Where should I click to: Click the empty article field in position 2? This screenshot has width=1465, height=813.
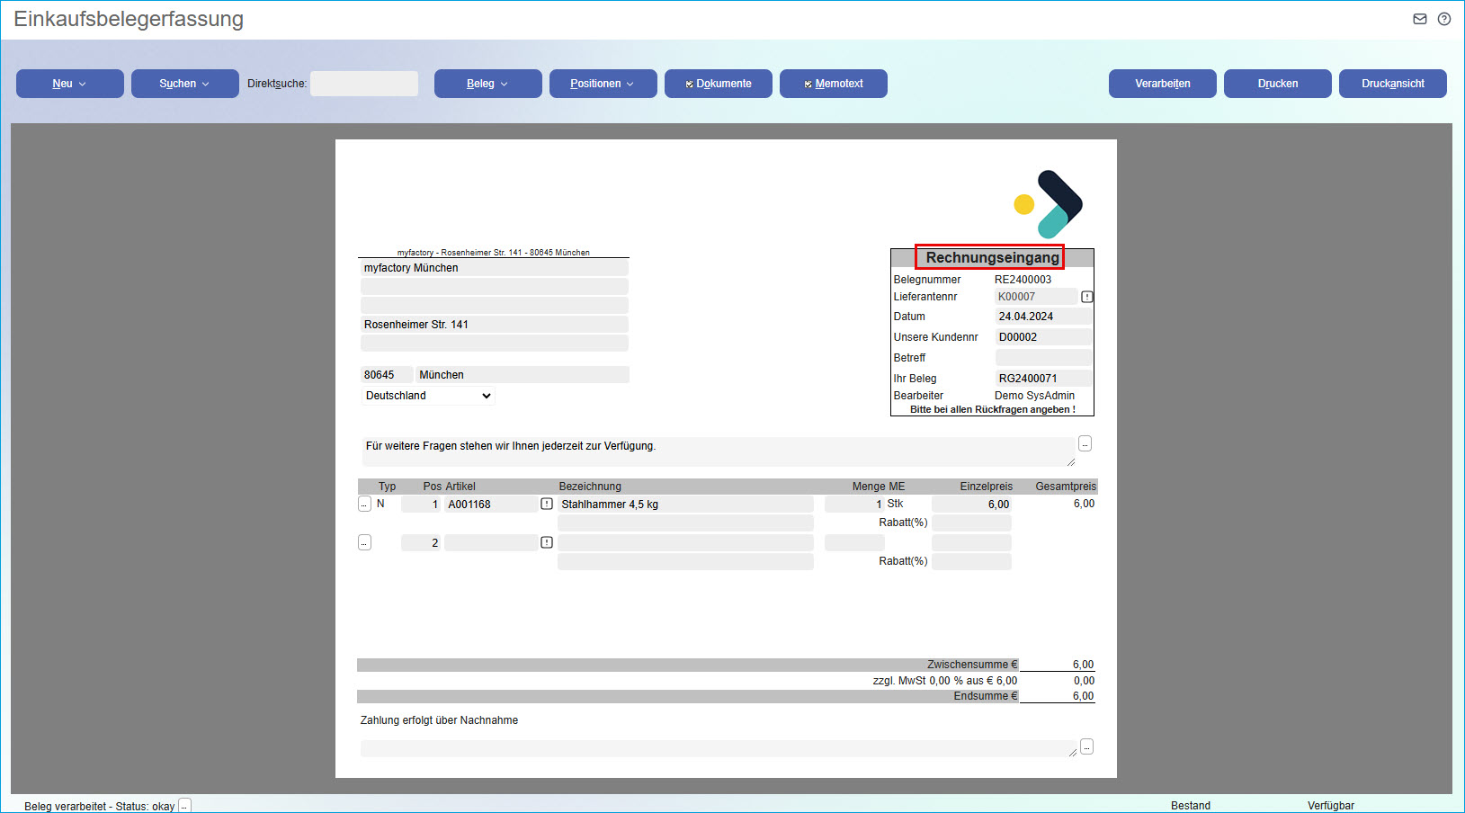click(491, 543)
